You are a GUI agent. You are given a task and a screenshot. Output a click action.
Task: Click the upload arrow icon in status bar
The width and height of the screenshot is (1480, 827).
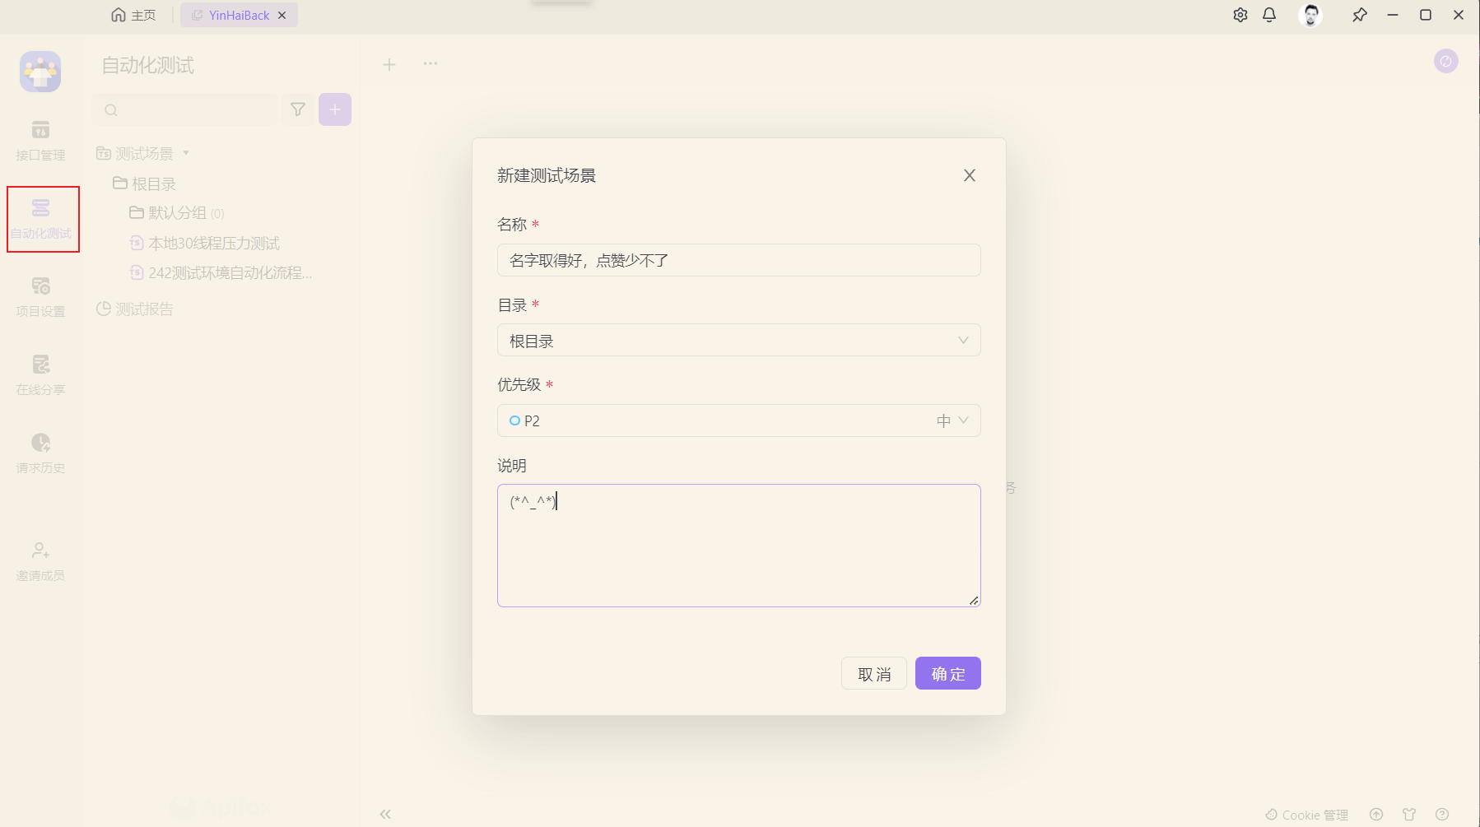pos(1376,815)
